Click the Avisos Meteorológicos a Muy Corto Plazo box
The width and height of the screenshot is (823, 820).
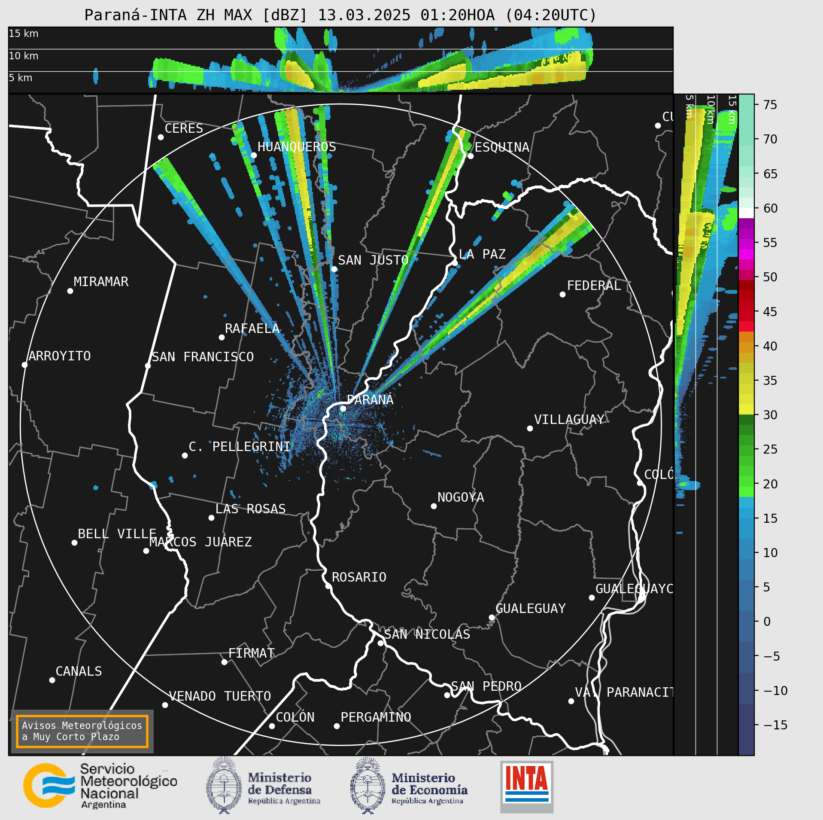[x=82, y=731]
